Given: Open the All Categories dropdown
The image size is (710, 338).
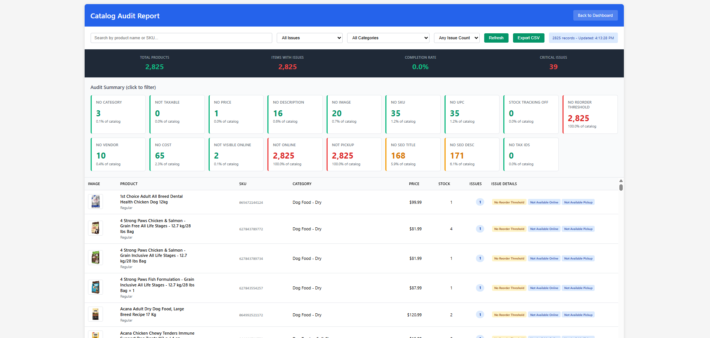Looking at the screenshot, I should 388,38.
